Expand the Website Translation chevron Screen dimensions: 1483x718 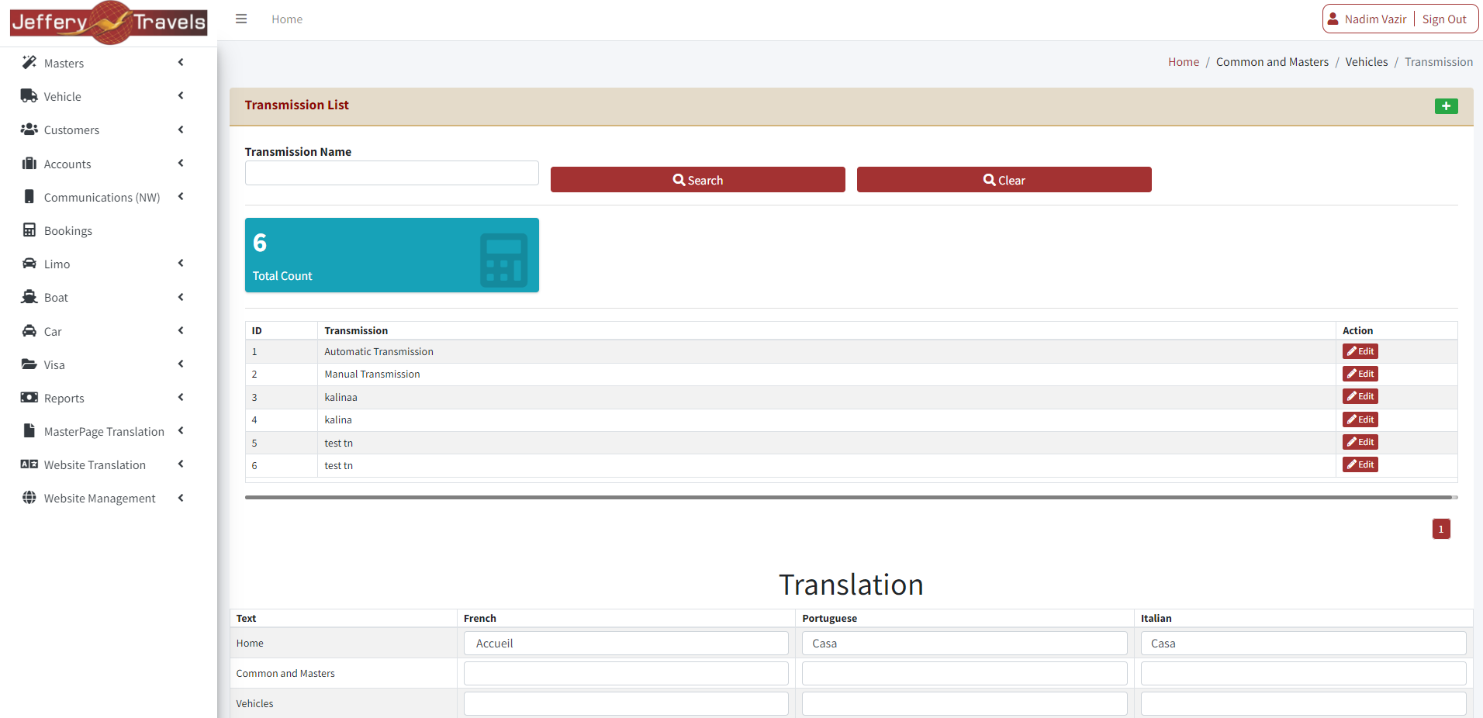tap(181, 464)
